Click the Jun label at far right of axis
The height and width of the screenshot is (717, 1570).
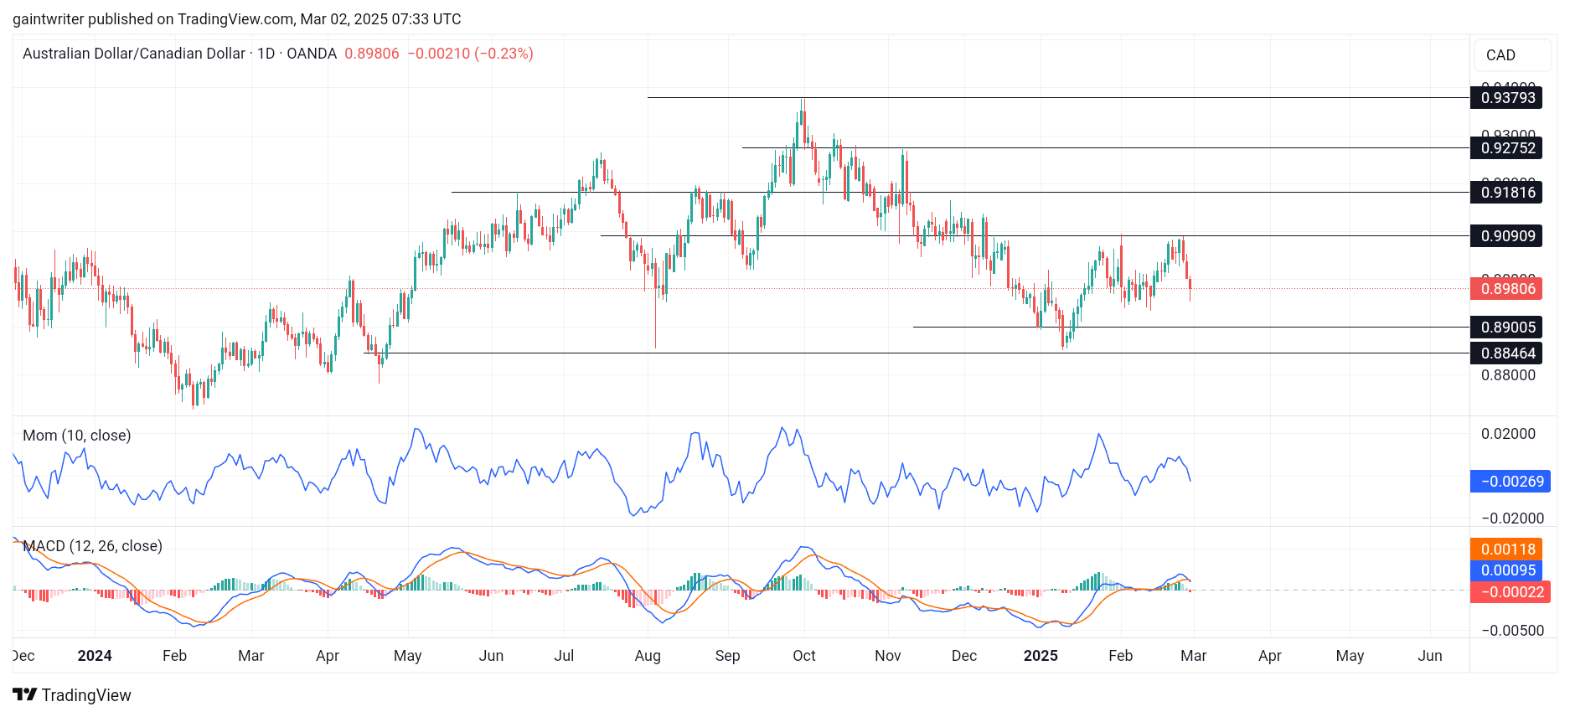click(1429, 656)
